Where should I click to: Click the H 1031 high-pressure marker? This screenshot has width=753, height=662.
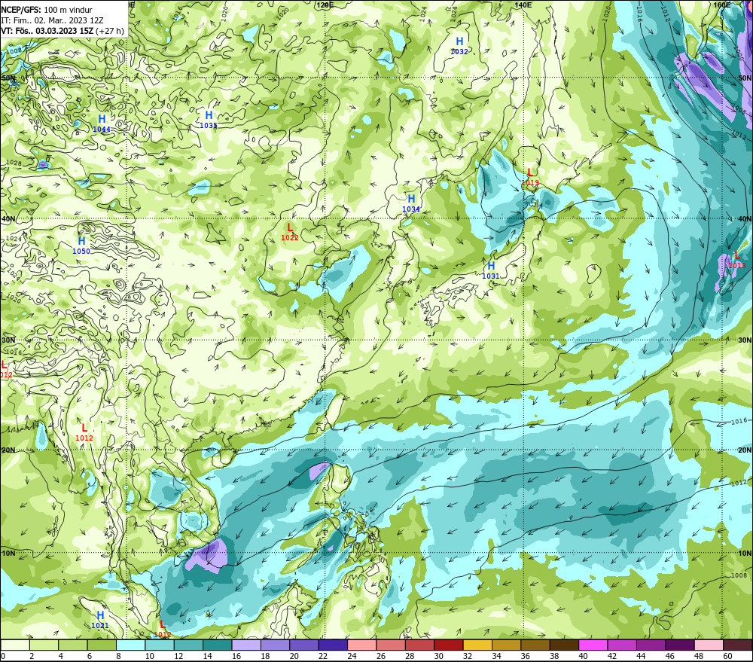point(491,270)
